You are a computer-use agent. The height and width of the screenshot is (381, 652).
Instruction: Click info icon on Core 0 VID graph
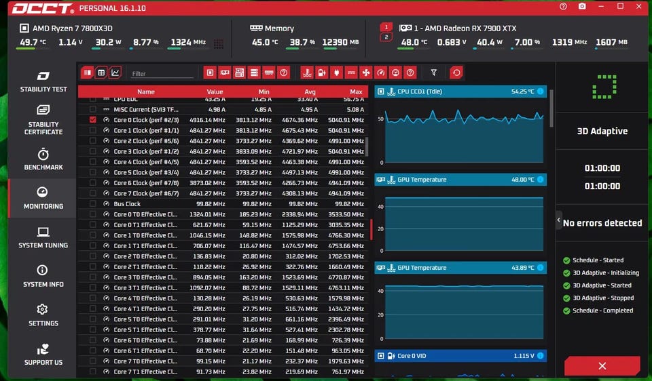tap(540, 356)
